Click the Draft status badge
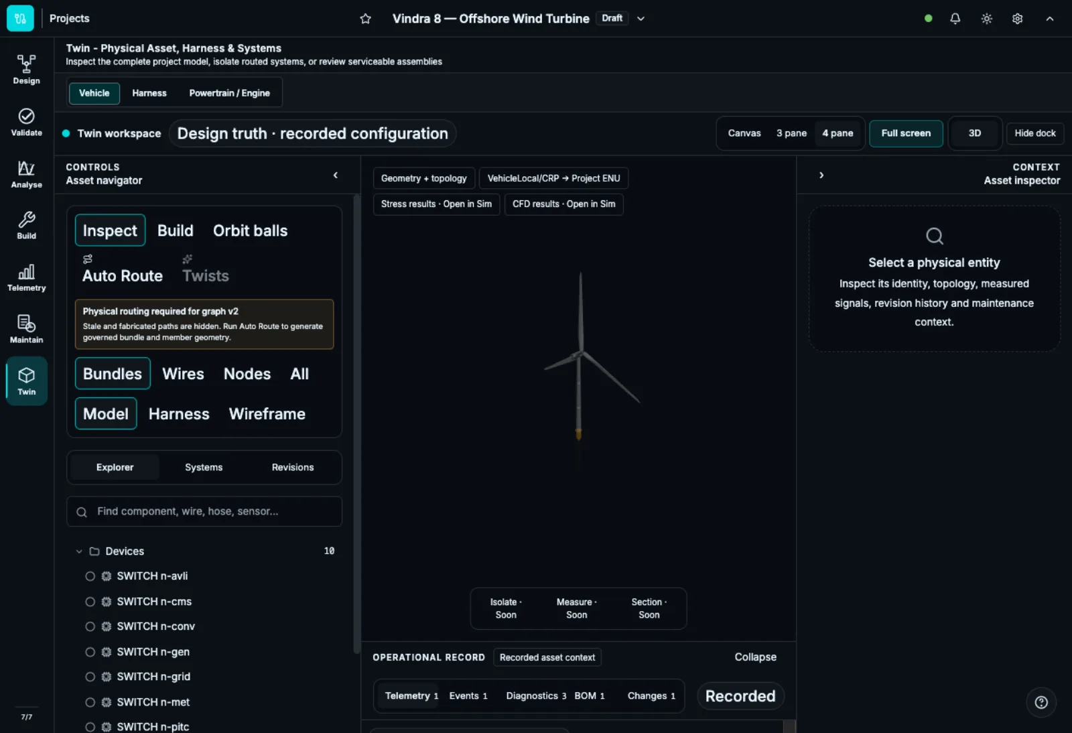 (612, 18)
